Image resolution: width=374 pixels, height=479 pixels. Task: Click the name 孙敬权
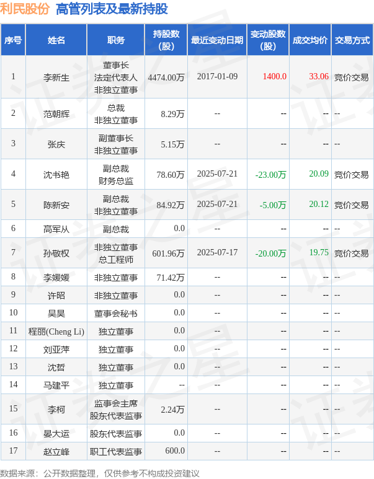point(56,253)
